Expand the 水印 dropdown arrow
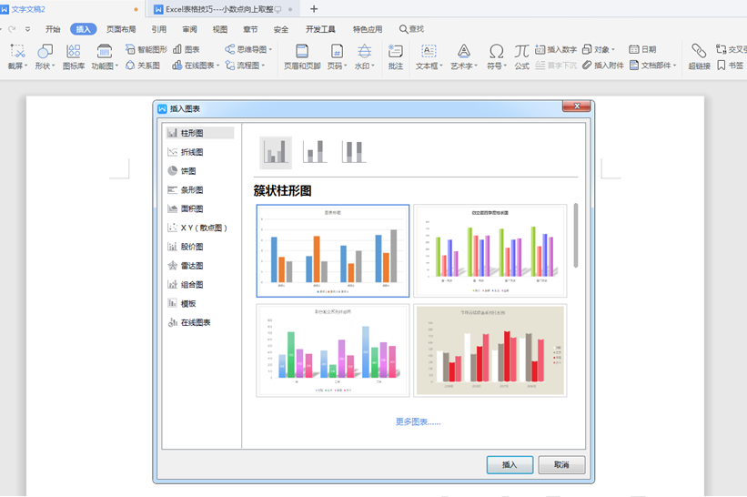This screenshot has width=747, height=497. [372, 66]
